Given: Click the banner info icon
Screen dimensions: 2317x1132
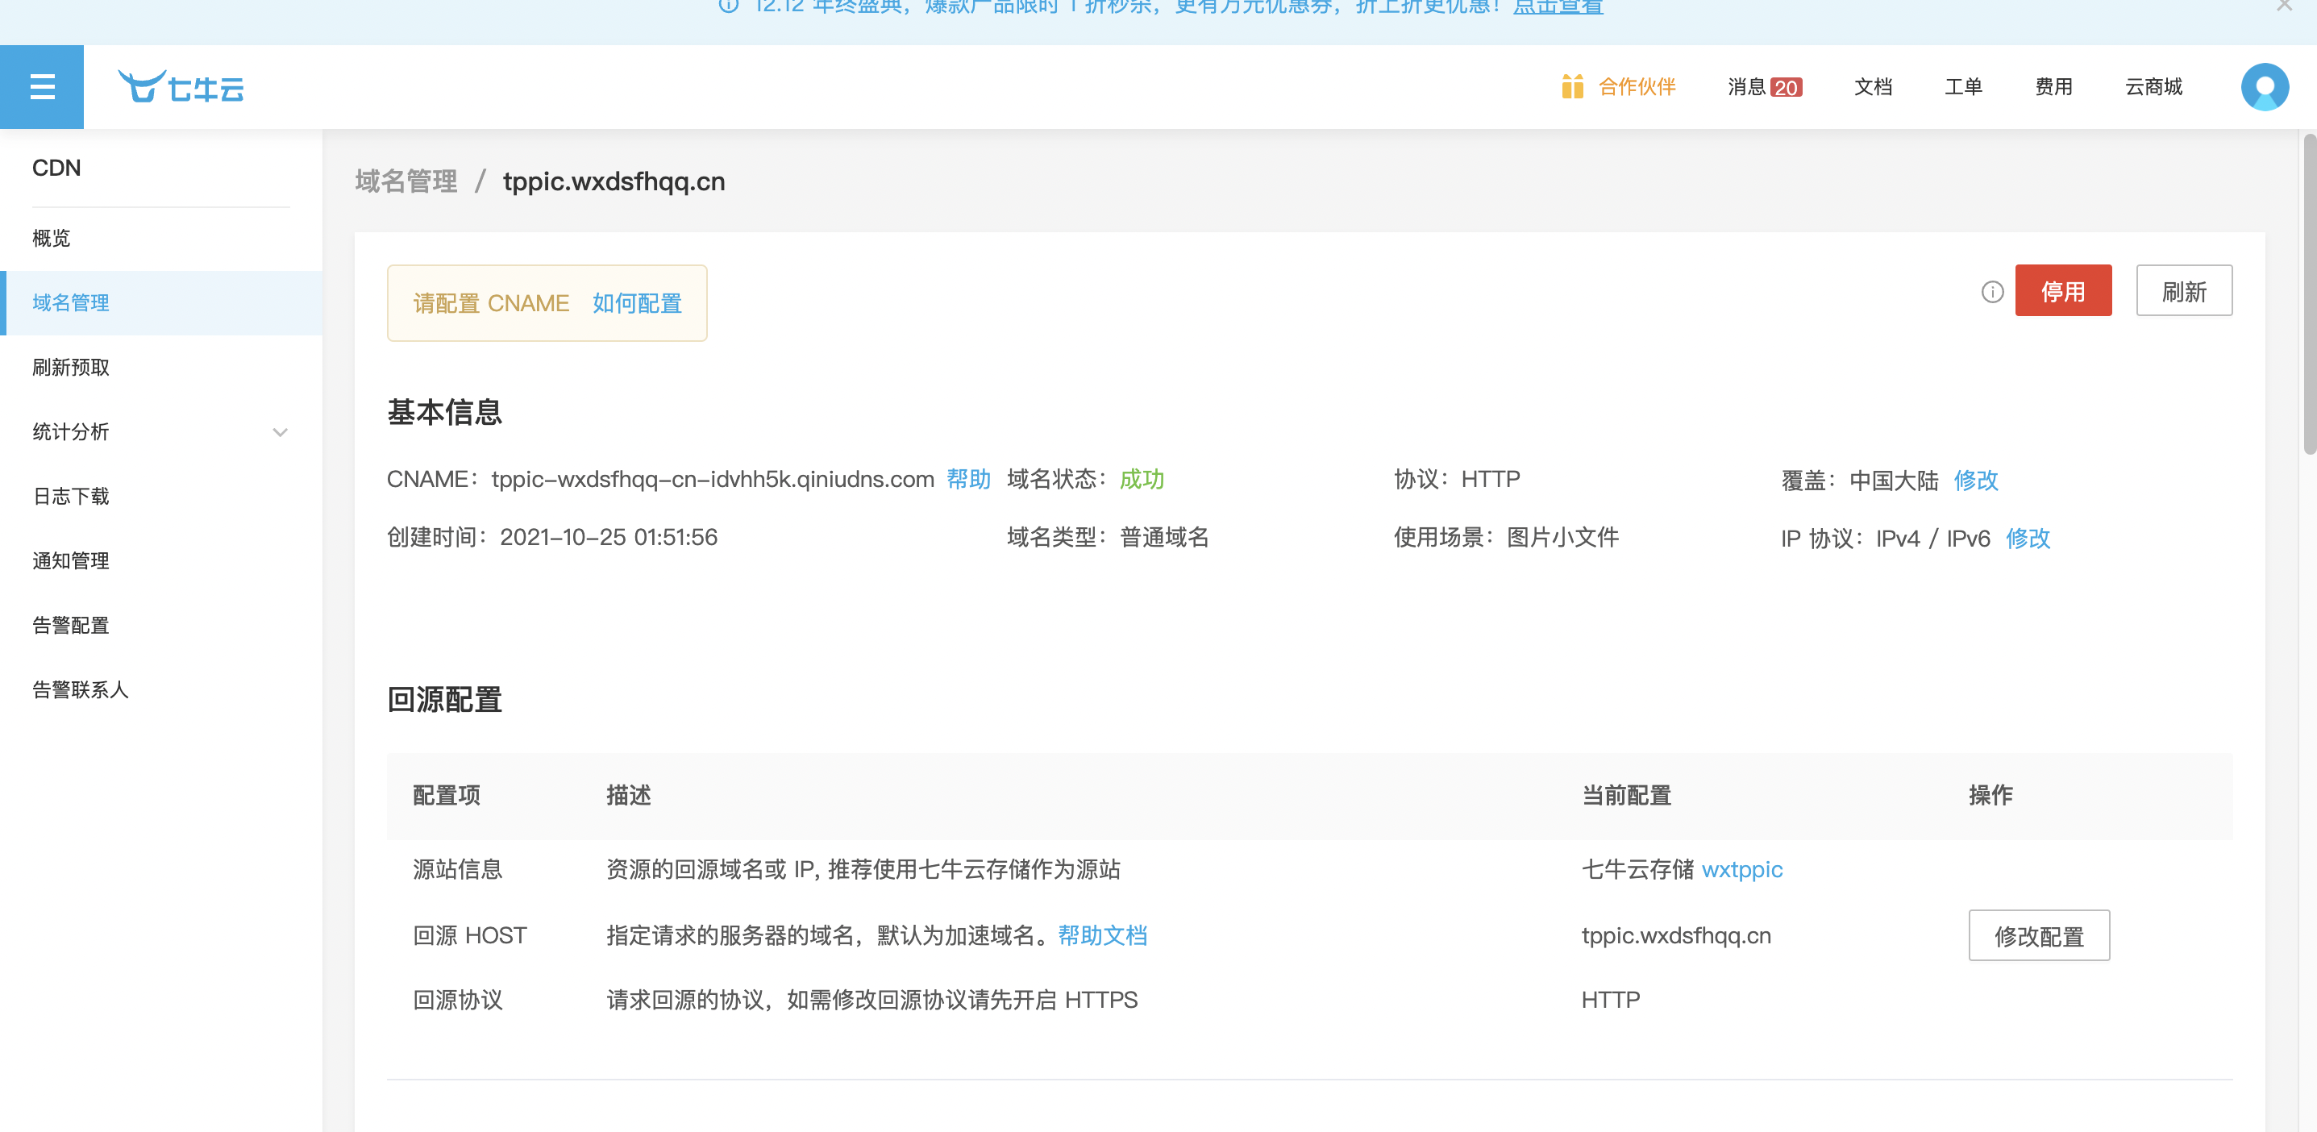Looking at the screenshot, I should coord(729,6).
